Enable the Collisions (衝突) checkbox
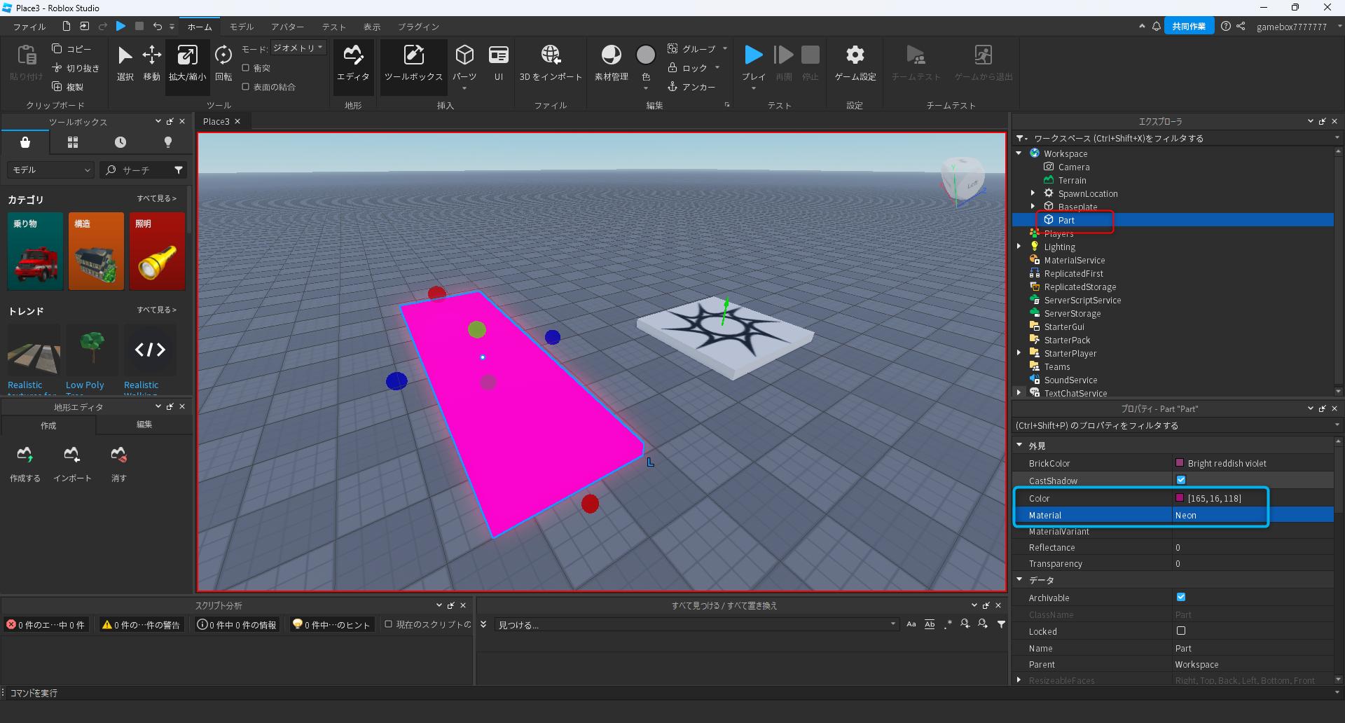This screenshot has height=723, width=1345. point(246,68)
